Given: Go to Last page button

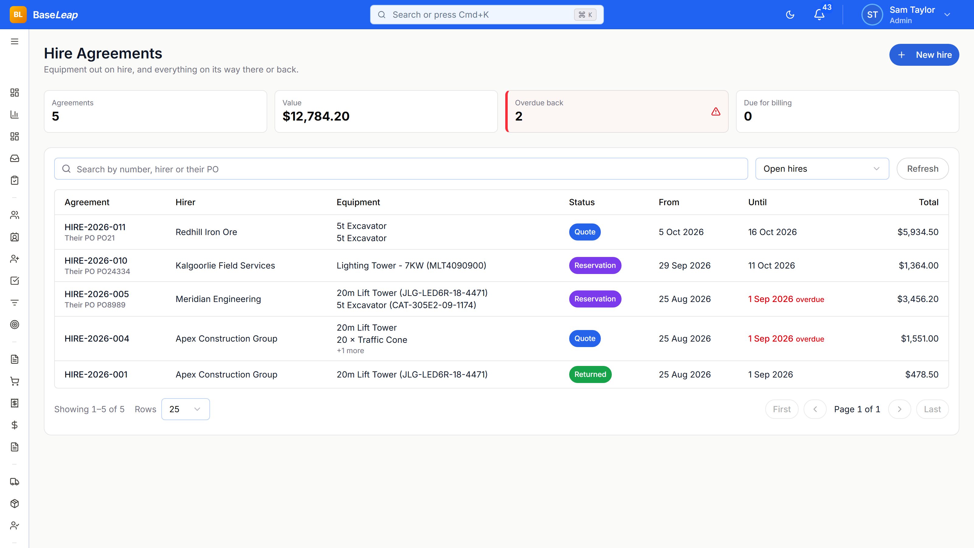Looking at the screenshot, I should tap(932, 409).
